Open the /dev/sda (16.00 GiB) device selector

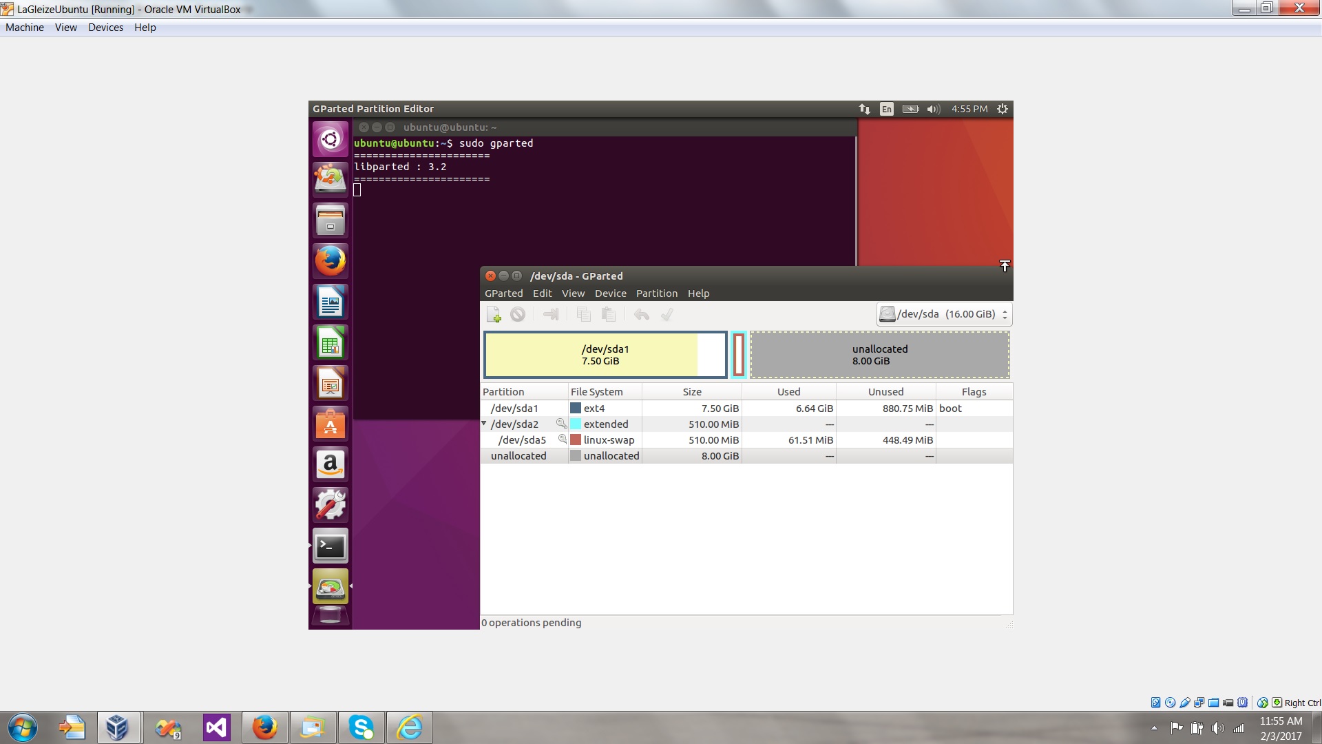pos(943,313)
